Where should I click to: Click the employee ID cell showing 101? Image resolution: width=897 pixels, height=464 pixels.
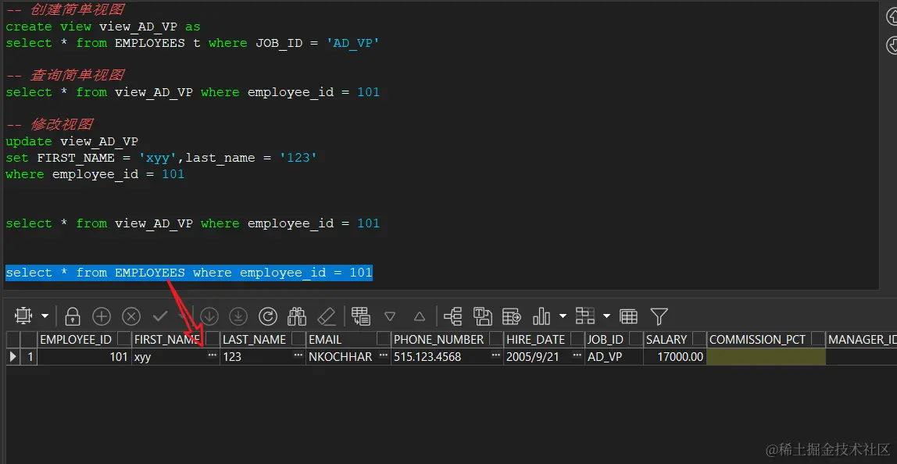84,356
